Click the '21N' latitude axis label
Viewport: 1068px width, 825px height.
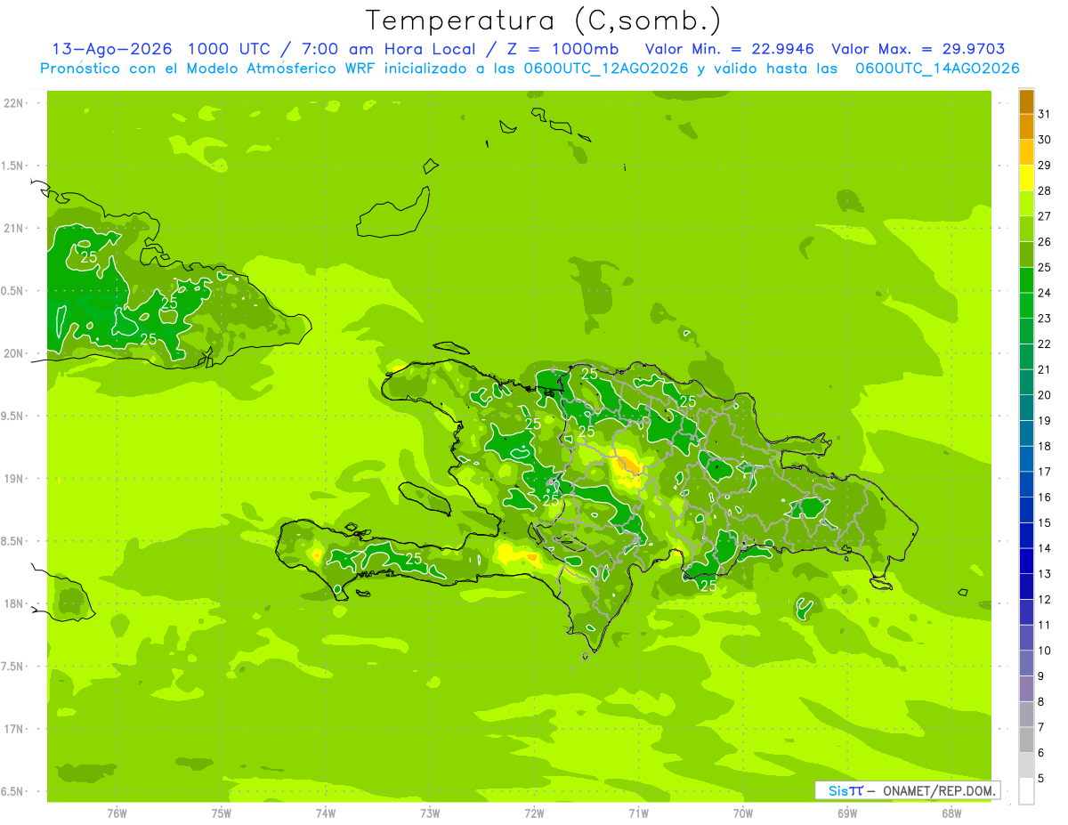15,229
